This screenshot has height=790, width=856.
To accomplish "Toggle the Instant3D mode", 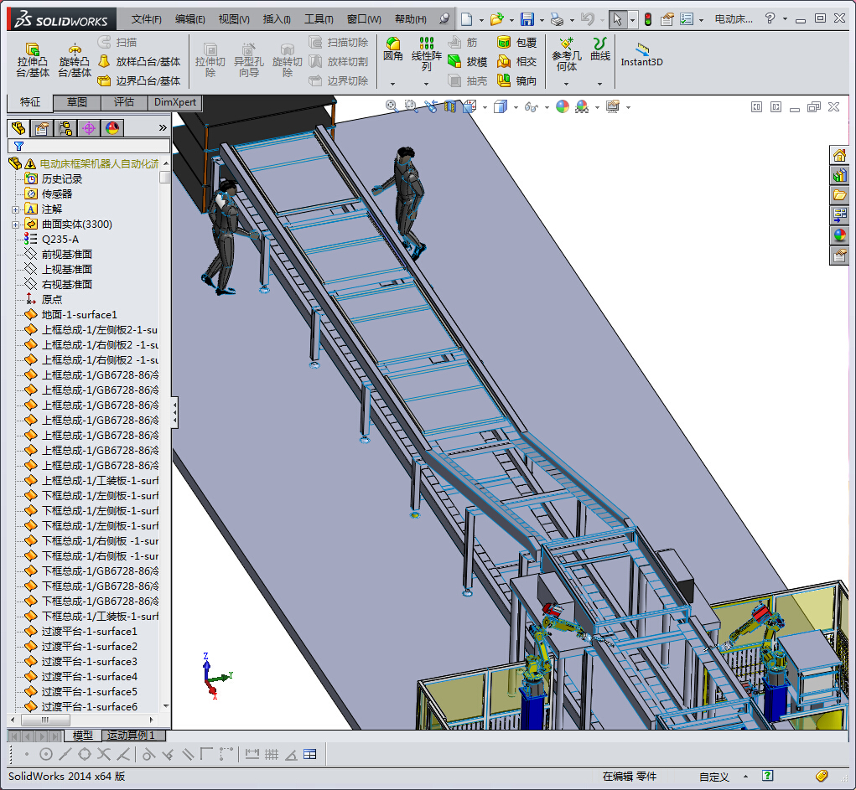I will click(x=641, y=54).
